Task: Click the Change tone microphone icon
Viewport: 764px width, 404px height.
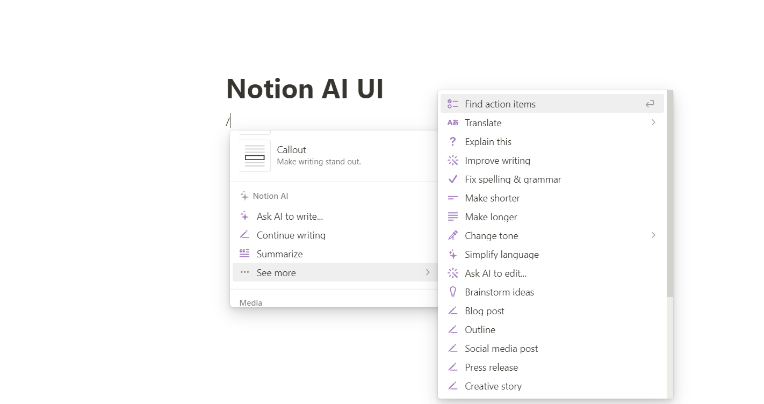Action: click(x=453, y=236)
